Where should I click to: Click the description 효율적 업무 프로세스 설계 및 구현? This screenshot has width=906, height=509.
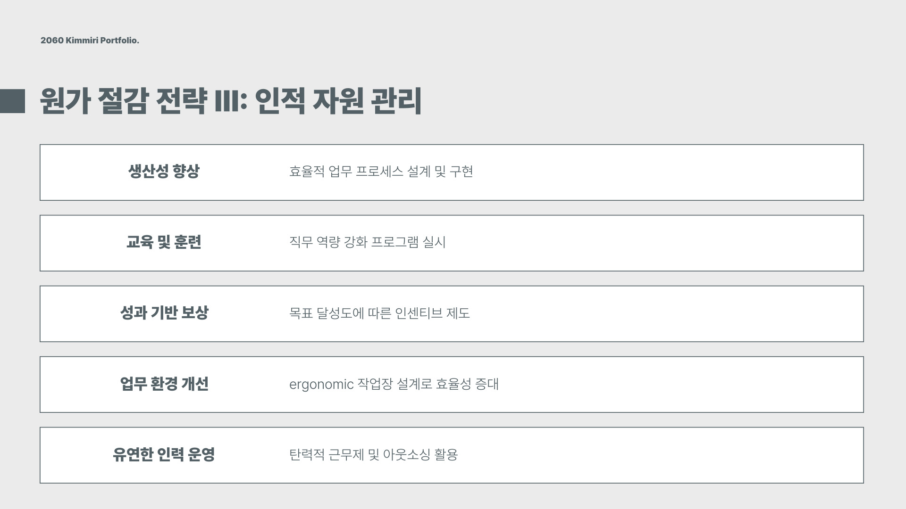click(x=381, y=172)
